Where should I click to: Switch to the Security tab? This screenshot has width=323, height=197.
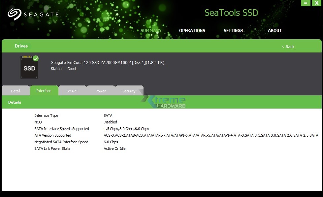129,91
